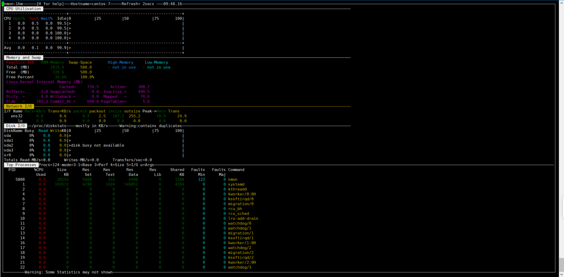Click the kworker/0:0H command entry
The height and width of the screenshot is (277, 564).
point(242,194)
